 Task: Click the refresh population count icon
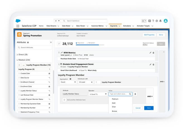click(x=59, y=44)
